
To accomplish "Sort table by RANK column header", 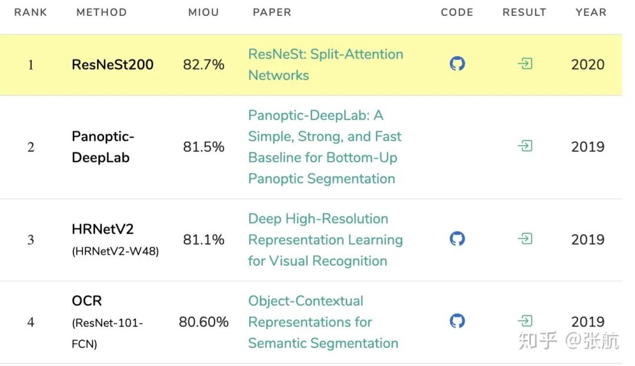I will coord(31,12).
